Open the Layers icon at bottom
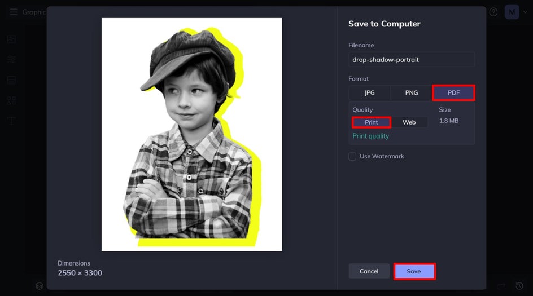This screenshot has height=296, width=533. 40,286
